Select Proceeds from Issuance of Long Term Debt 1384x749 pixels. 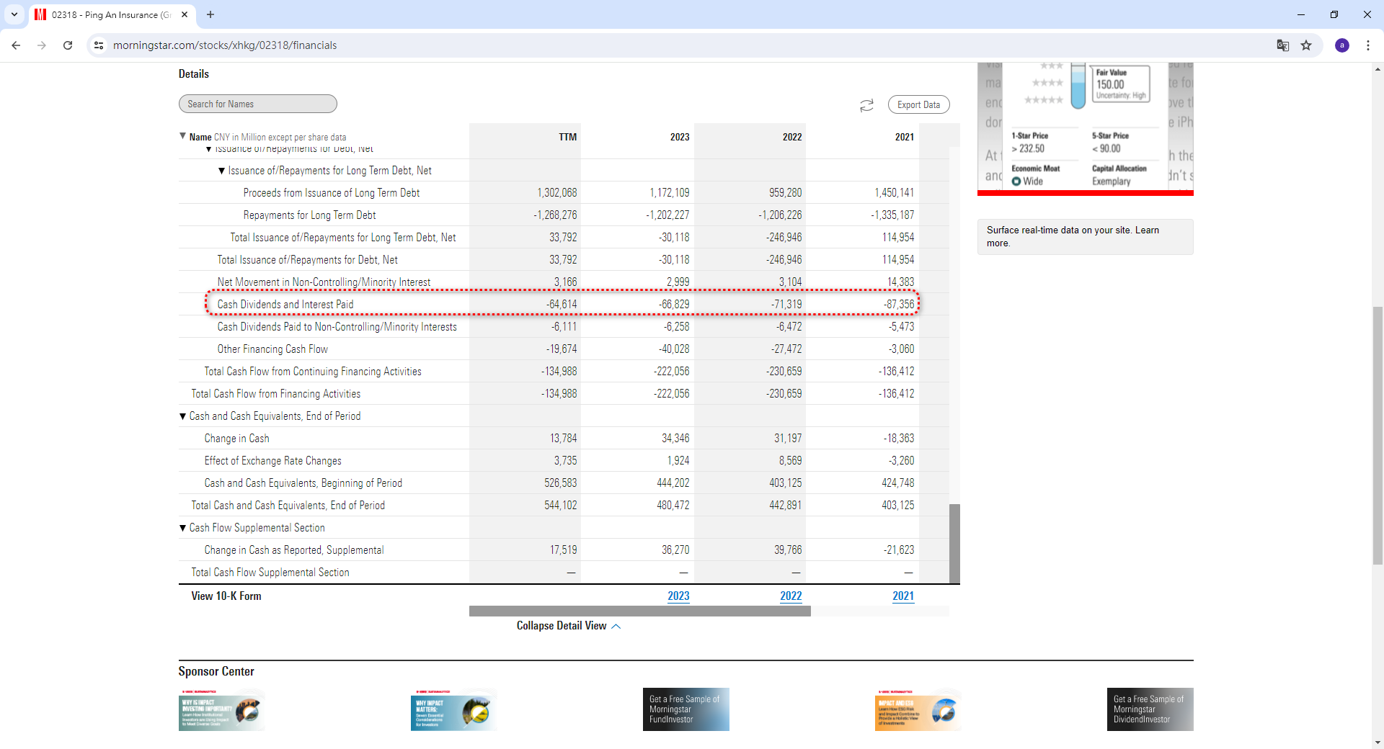click(x=331, y=193)
